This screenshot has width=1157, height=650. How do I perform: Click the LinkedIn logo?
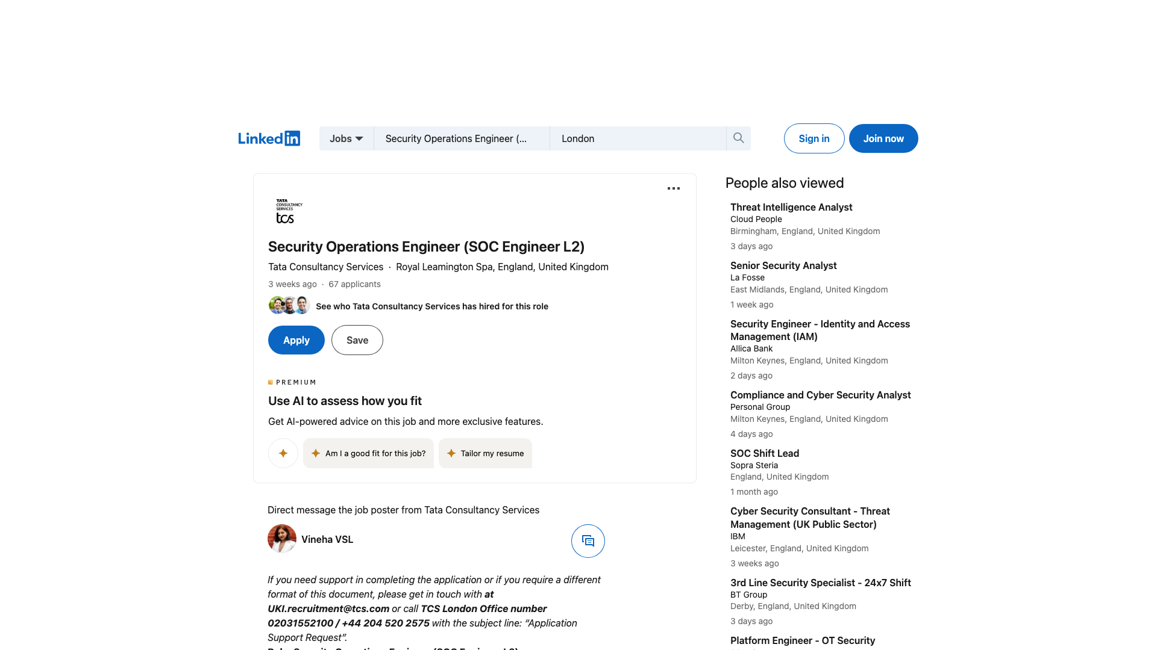[269, 138]
